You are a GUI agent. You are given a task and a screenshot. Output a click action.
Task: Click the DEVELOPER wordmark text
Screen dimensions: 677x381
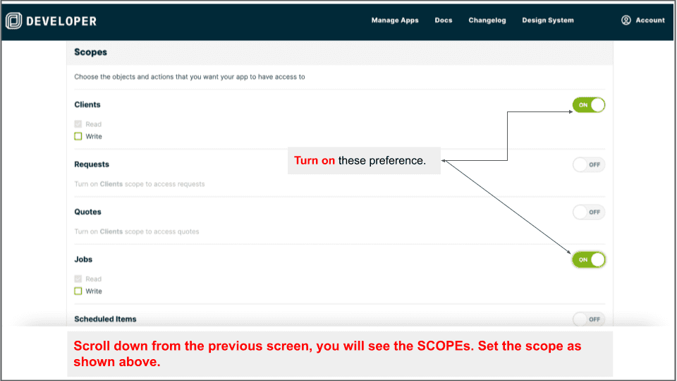pyautogui.click(x=61, y=21)
